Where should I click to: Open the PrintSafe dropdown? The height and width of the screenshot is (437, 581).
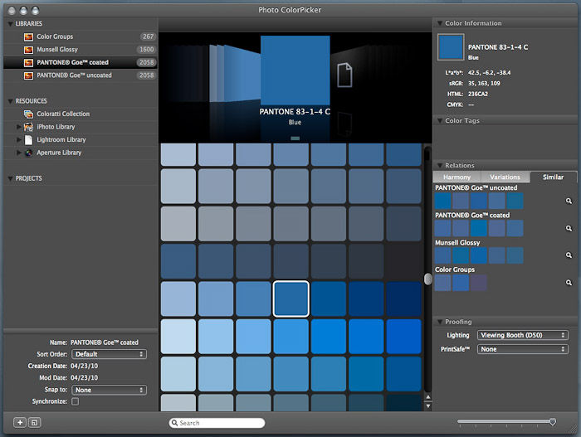click(x=523, y=349)
